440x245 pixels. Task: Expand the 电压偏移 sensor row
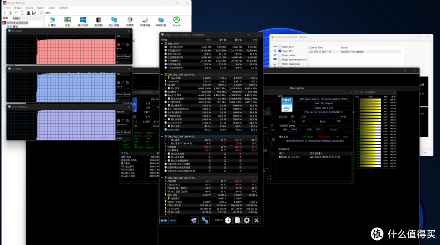click(x=165, y=199)
